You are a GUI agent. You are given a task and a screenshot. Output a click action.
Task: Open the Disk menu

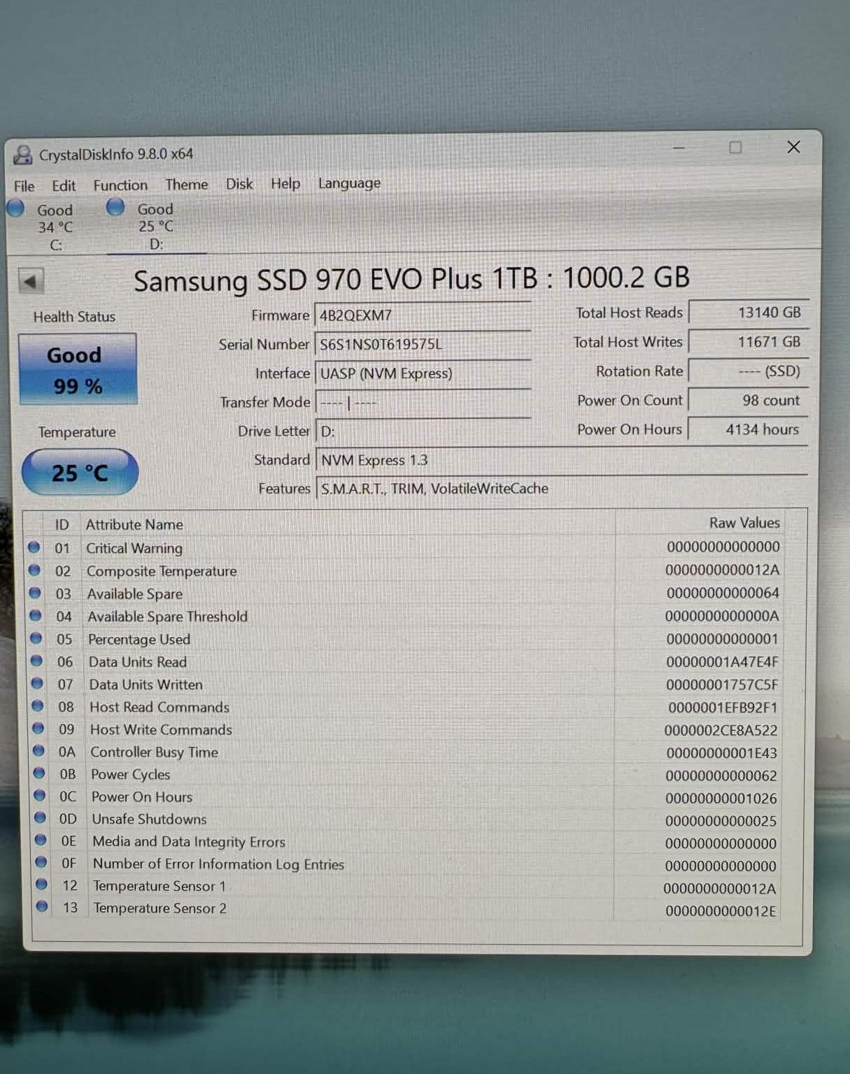[239, 184]
